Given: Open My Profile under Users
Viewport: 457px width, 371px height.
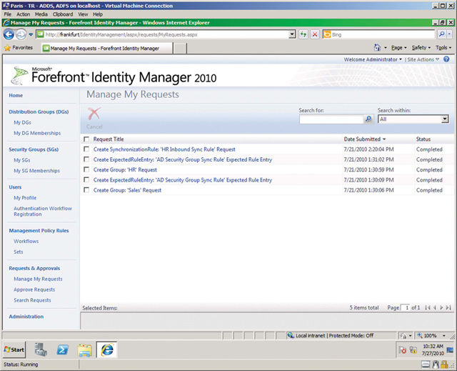Looking at the screenshot, I should [x=25, y=198].
